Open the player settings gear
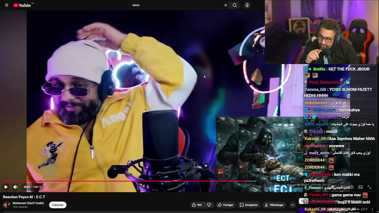Image resolution: width=379 pixels, height=213 pixels. point(351,187)
